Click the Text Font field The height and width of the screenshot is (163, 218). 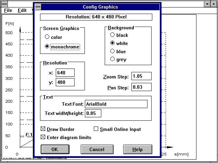116,104
